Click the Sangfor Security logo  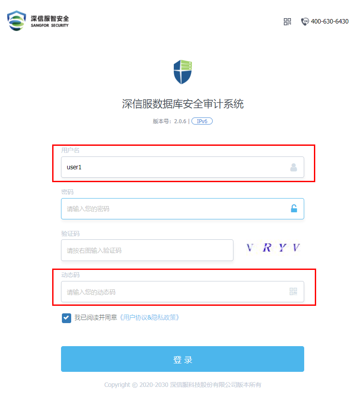tap(38, 21)
